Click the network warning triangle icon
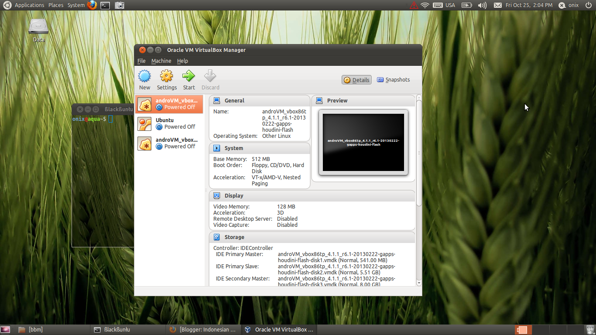The image size is (596, 335). point(413,5)
